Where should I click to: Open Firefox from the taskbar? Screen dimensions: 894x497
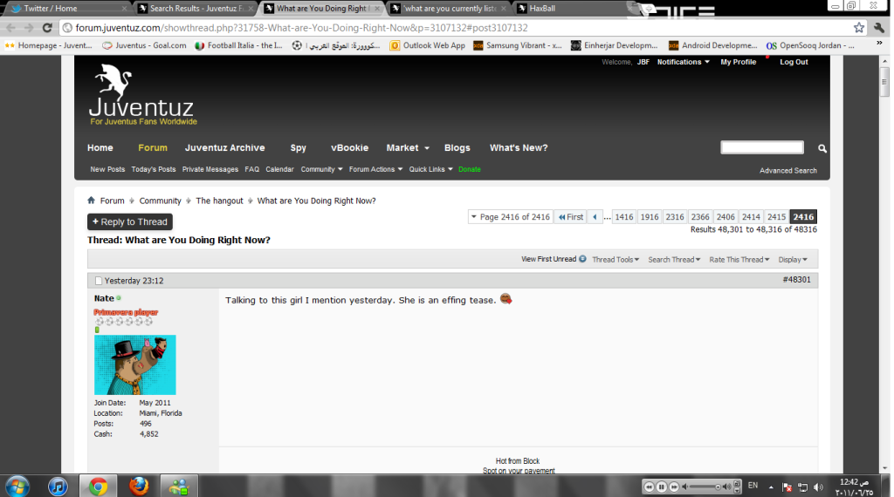tap(139, 487)
